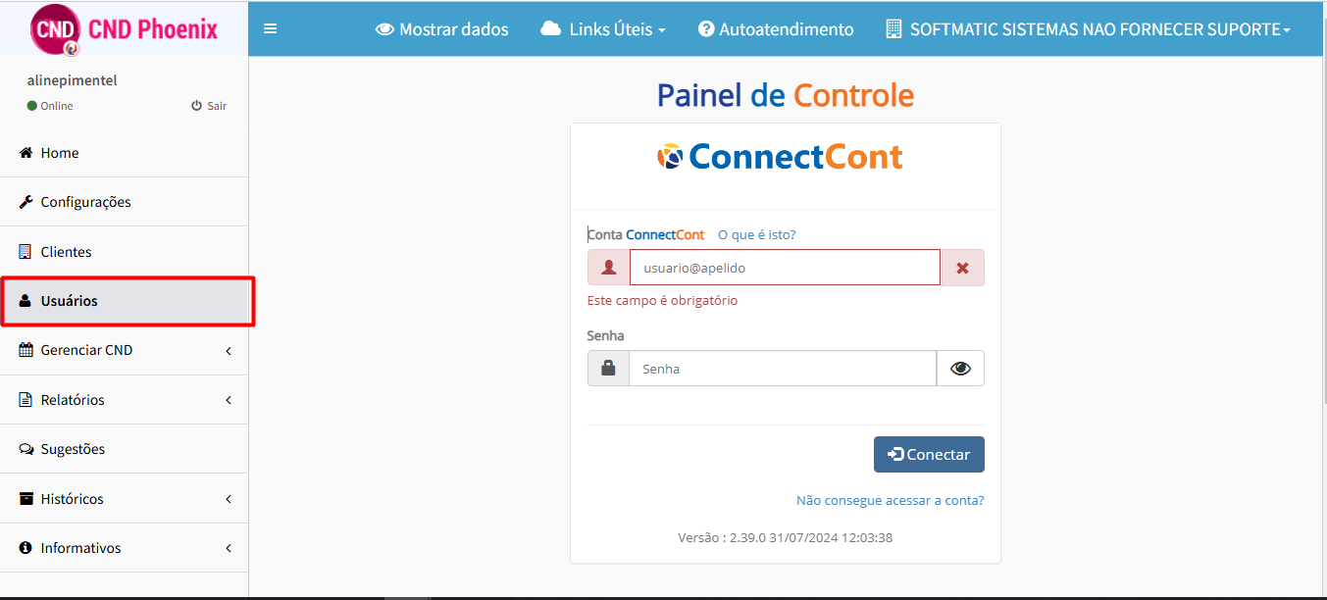1327x600 pixels.
Task: Click the archive box icon for Históricos
Action: click(x=26, y=499)
